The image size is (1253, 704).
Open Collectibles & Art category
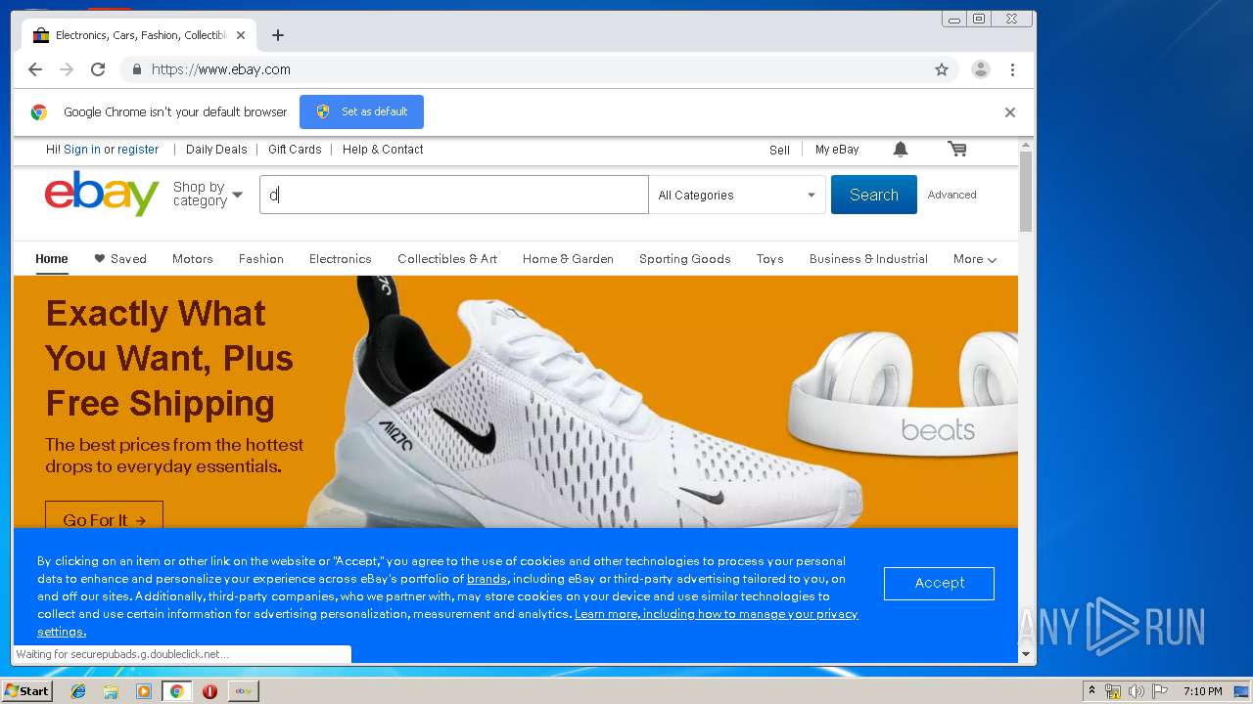[447, 259]
